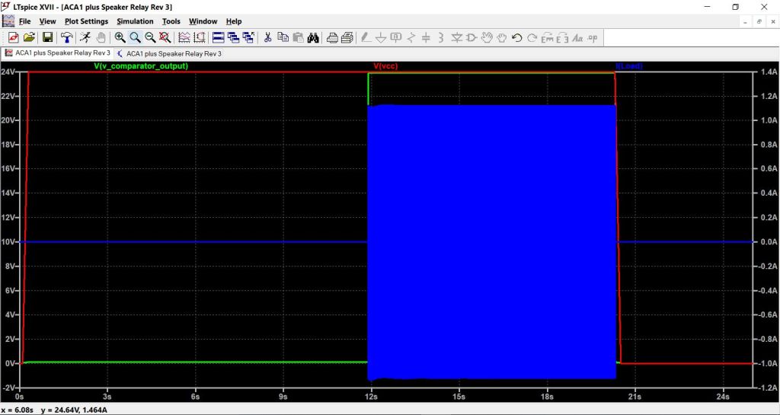Select the Wire pencil tool
This screenshot has width=780, height=415.
click(366, 38)
